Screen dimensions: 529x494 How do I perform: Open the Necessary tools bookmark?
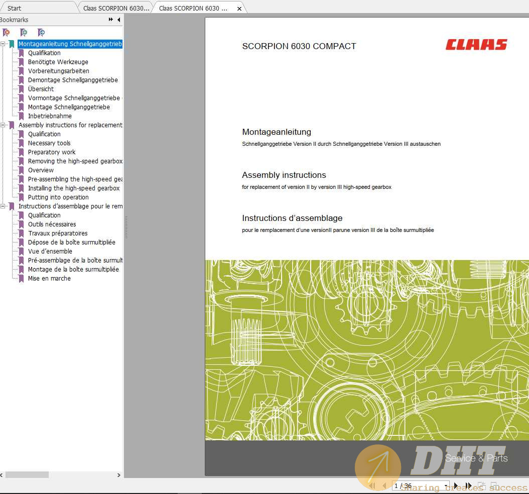49,143
